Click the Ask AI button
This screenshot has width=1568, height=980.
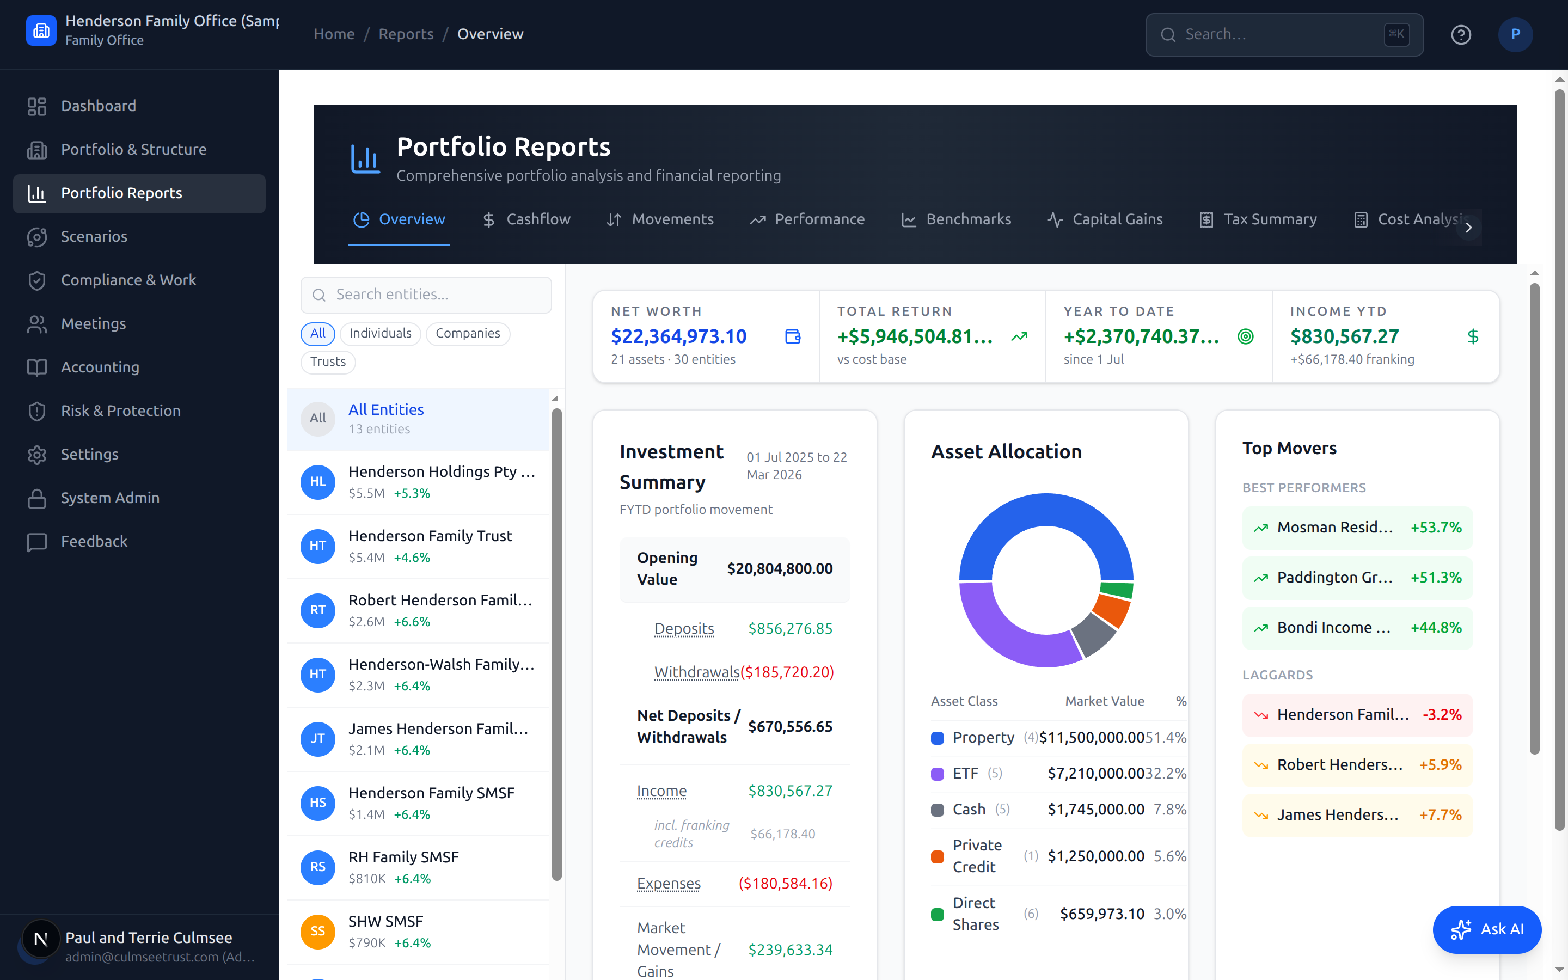coord(1487,929)
